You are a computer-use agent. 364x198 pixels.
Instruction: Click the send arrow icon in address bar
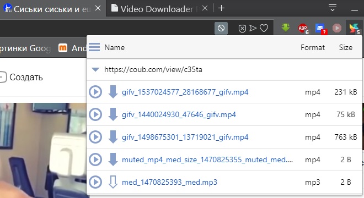point(253,28)
